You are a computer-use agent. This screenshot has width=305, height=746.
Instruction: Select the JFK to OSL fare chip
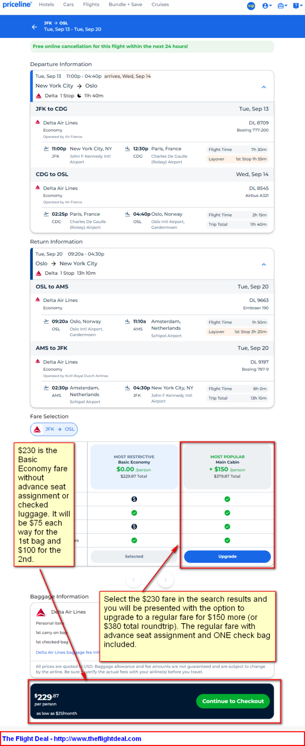[54, 429]
